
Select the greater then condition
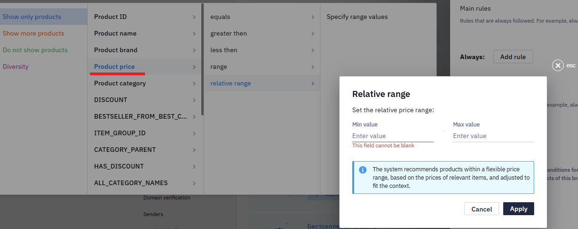click(x=262, y=33)
